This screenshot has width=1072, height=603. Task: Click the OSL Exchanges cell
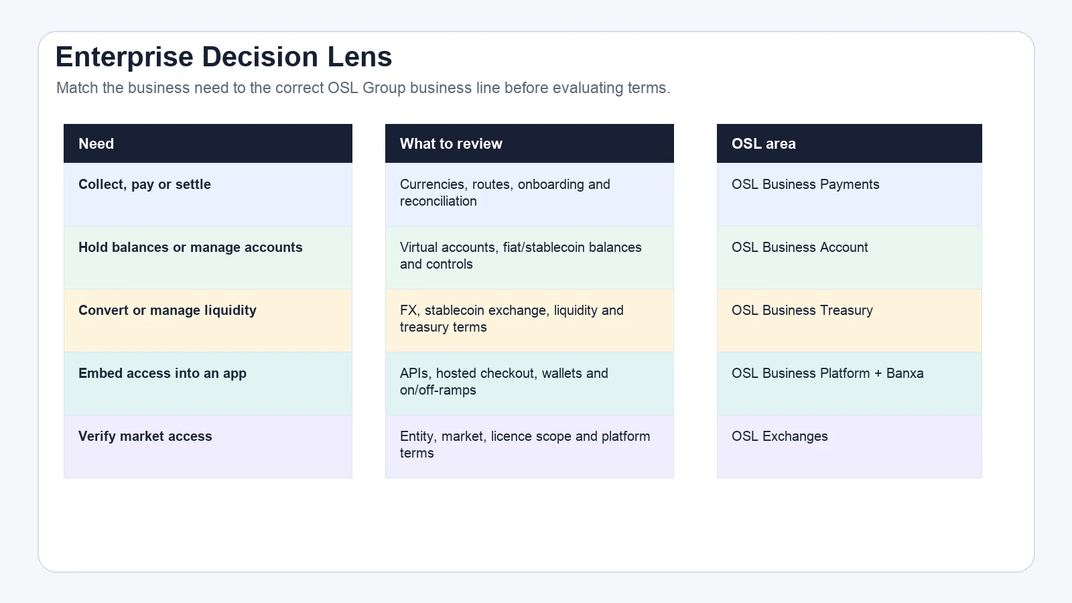(x=850, y=446)
